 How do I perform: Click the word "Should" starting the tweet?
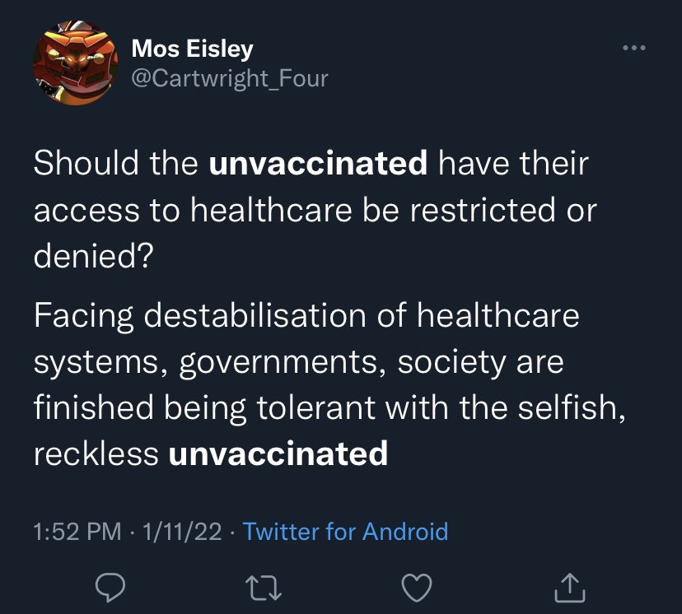(85, 163)
